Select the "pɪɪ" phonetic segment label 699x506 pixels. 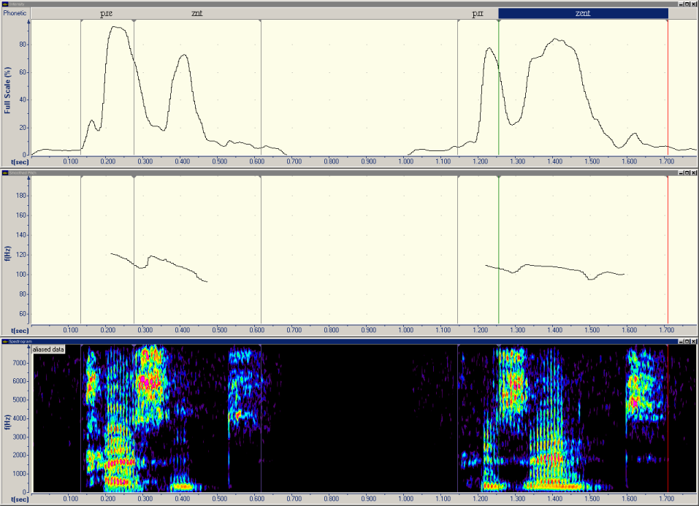click(478, 14)
